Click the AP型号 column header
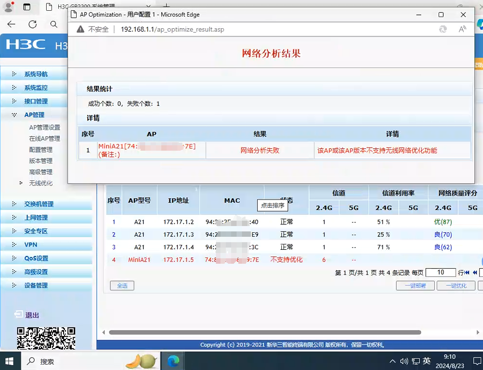Viewport: 483px width, 370px height. pyautogui.click(x=139, y=200)
